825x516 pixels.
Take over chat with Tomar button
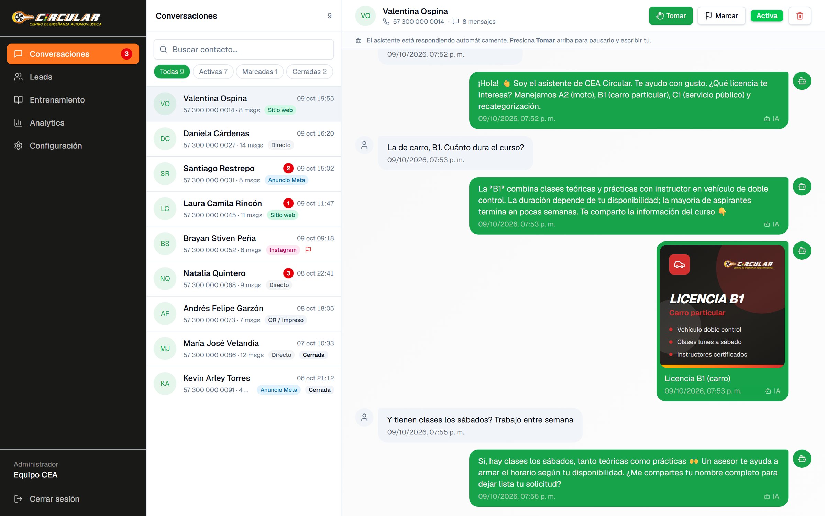671,16
